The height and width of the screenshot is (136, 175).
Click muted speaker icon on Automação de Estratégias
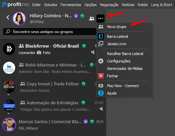point(101,109)
